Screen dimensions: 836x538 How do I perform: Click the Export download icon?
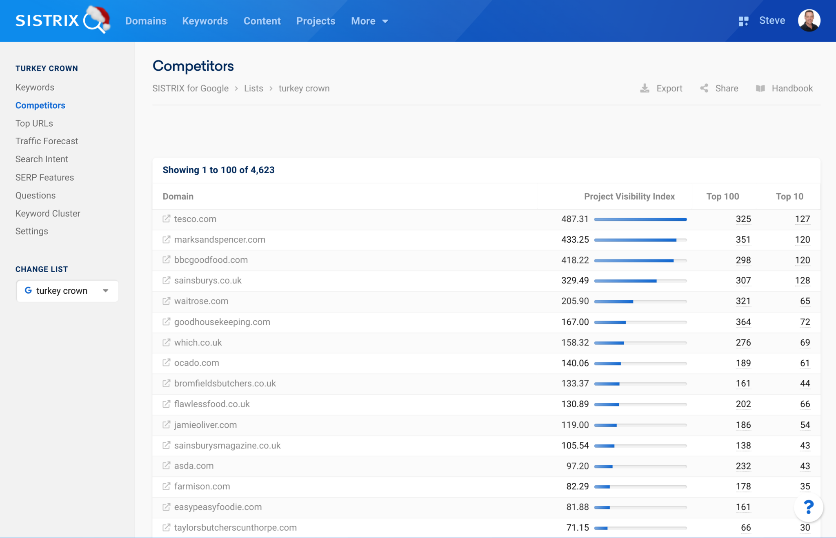click(645, 88)
